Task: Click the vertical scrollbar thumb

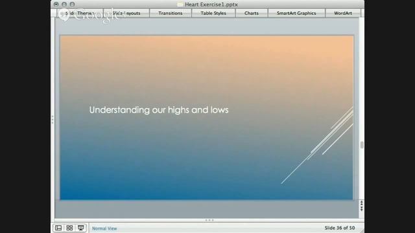Action: 362,145
